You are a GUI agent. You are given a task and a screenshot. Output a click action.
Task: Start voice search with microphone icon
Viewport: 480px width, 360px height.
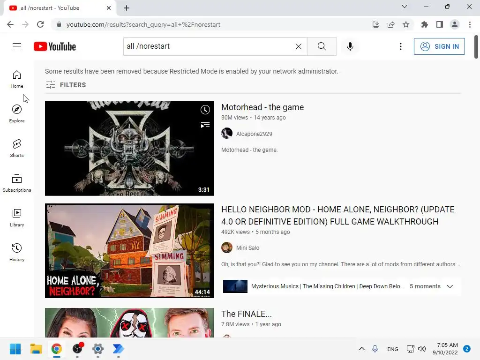click(x=350, y=46)
